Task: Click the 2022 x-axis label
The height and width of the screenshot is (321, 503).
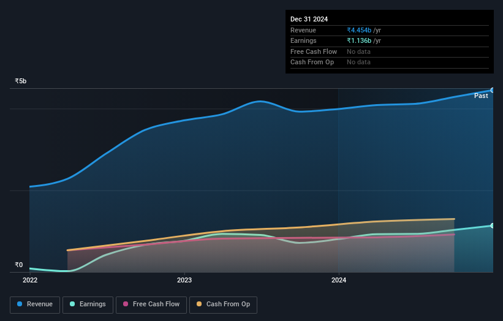Action: pos(30,281)
